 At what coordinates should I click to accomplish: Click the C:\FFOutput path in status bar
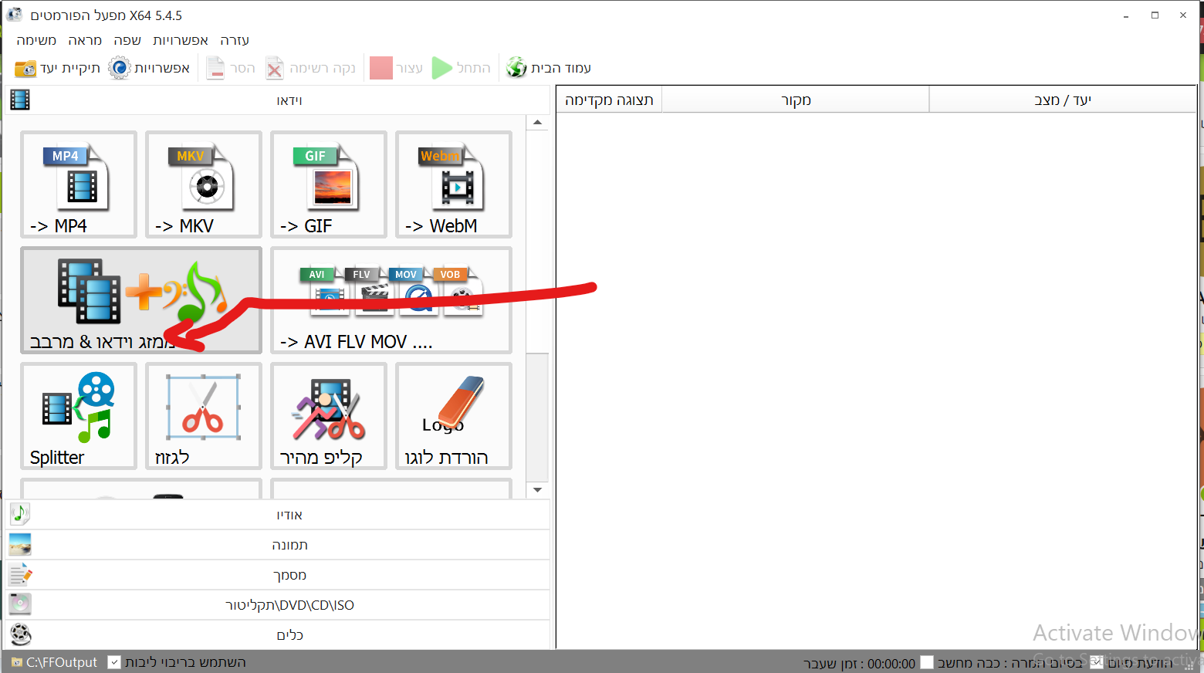(62, 662)
